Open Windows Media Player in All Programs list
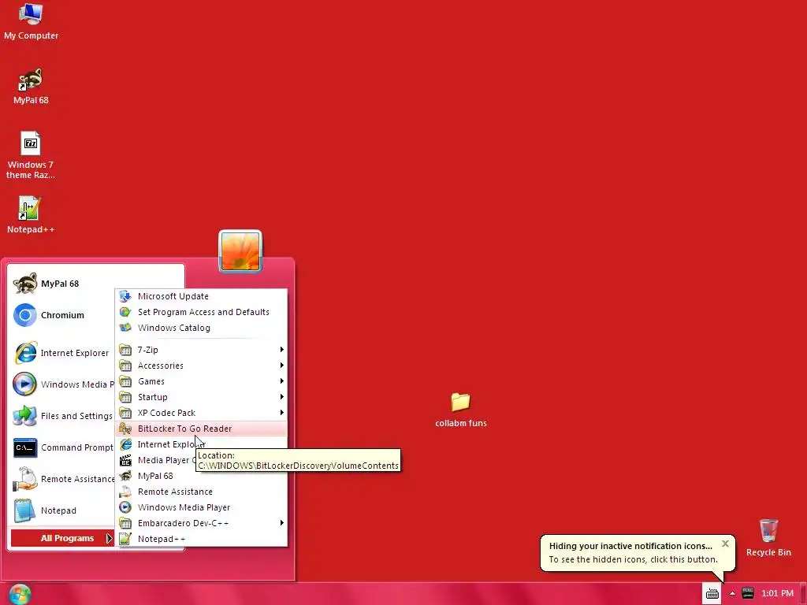The width and height of the screenshot is (807, 605). (201, 507)
